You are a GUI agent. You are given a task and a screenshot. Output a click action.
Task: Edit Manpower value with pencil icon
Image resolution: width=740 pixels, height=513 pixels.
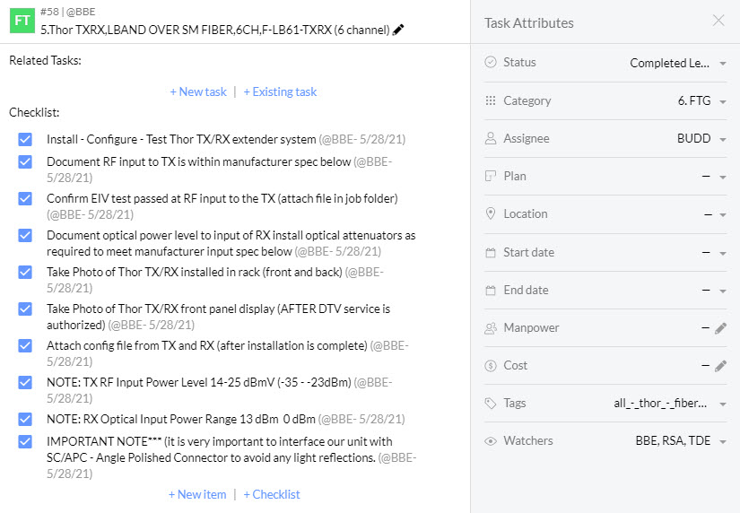pos(720,328)
